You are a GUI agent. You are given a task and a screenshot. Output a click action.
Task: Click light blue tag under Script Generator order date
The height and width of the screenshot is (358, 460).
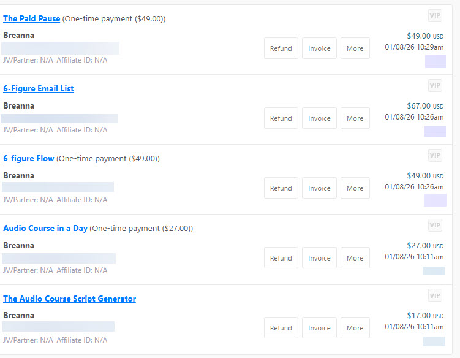(434, 341)
